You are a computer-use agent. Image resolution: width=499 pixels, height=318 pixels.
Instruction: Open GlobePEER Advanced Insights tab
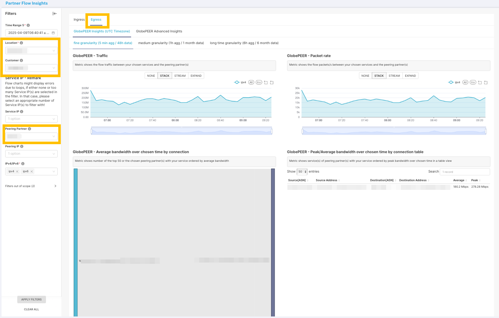pyautogui.click(x=159, y=31)
